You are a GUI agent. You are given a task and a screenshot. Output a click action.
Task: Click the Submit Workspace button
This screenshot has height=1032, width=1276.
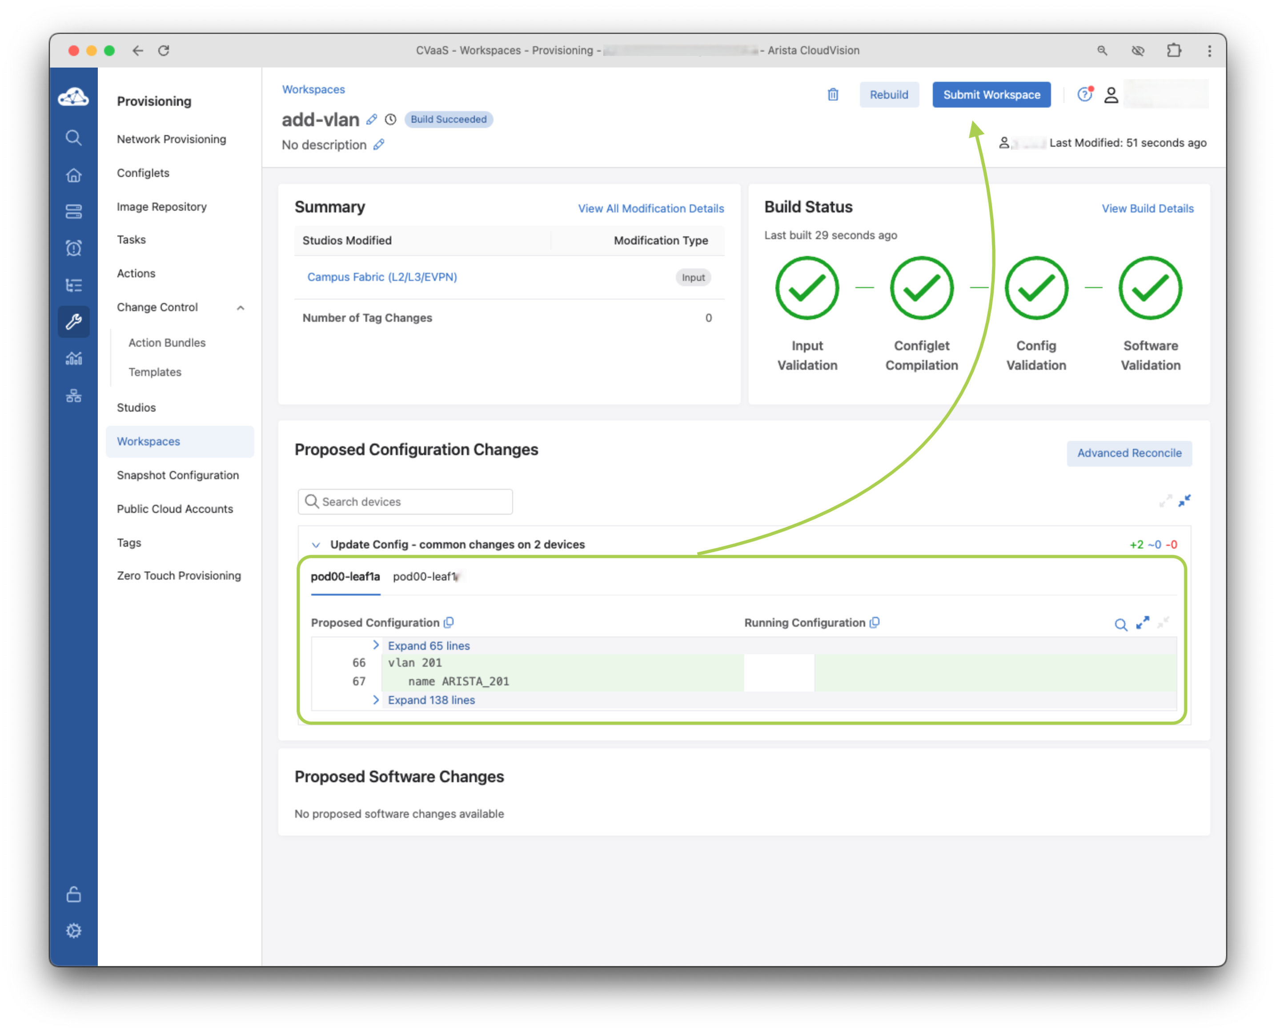tap(991, 95)
